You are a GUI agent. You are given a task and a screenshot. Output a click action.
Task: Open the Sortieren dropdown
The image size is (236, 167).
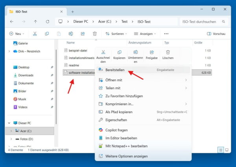(x=116, y=34)
